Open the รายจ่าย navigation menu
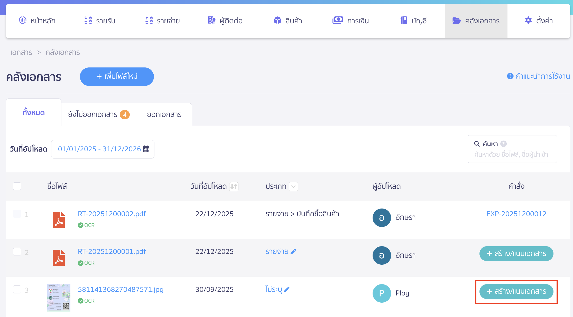 point(162,21)
